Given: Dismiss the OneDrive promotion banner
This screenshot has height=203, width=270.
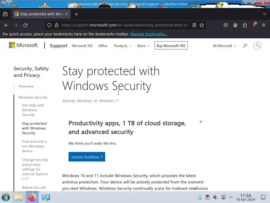Looking at the screenshot, I should 201,122.
